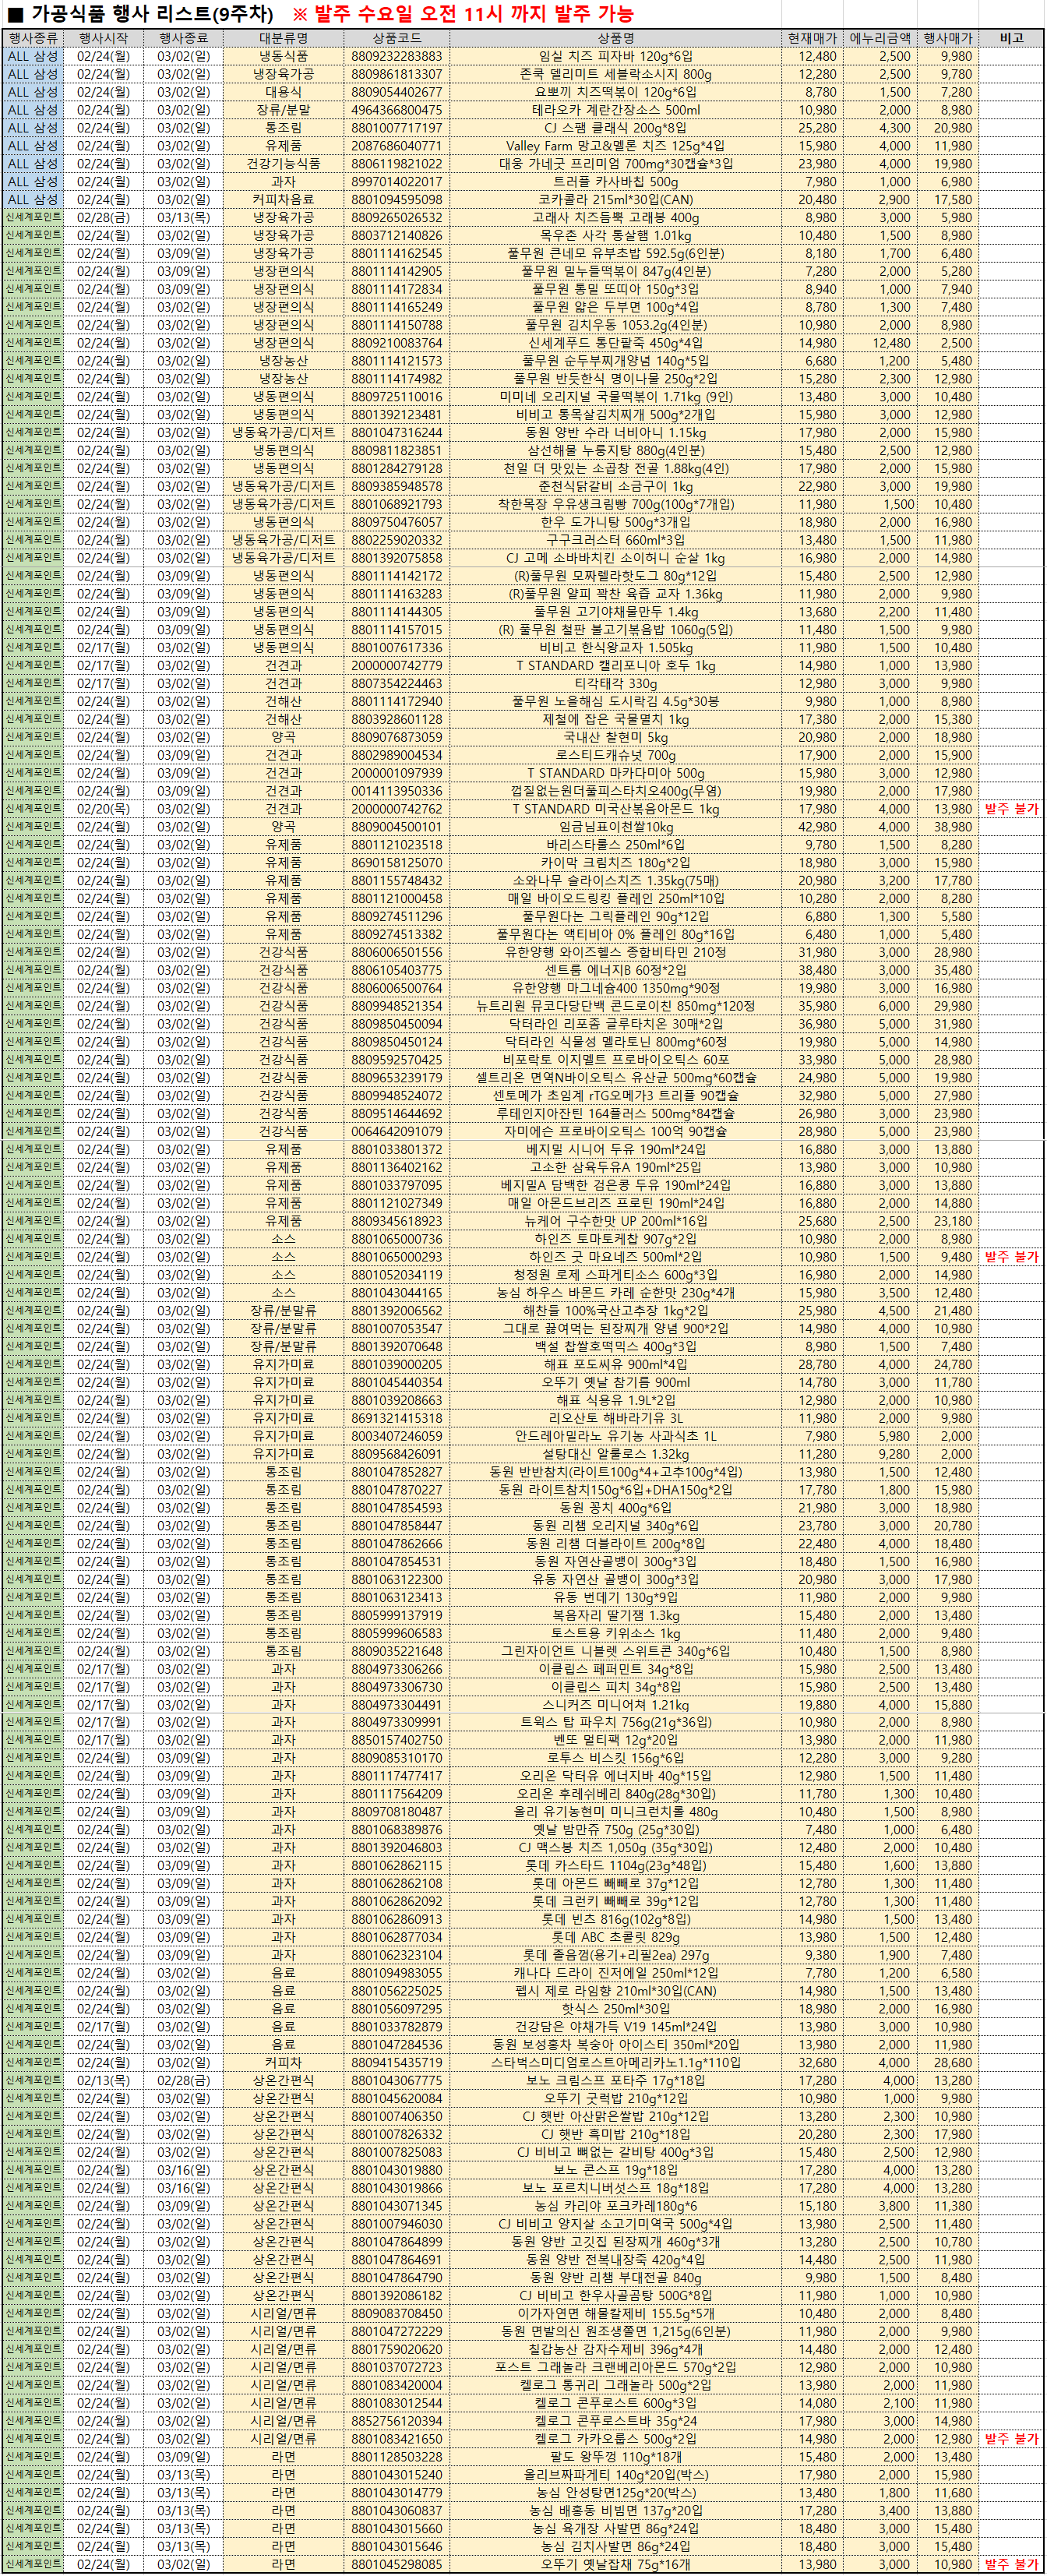Select cell 농심 안성탕면125g*20(박스)
The image size is (1047, 2576).
(x=616, y=2493)
